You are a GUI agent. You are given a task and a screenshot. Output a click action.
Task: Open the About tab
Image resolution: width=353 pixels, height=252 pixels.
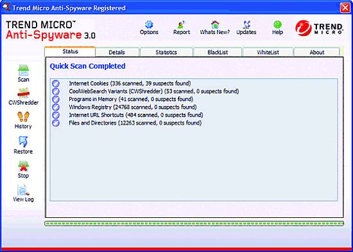pos(317,52)
